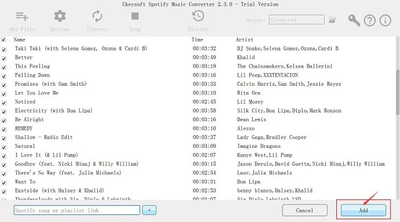The image size is (400, 222).
Task: Click time 00:03:58 of Electricity
Action: pos(204,111)
